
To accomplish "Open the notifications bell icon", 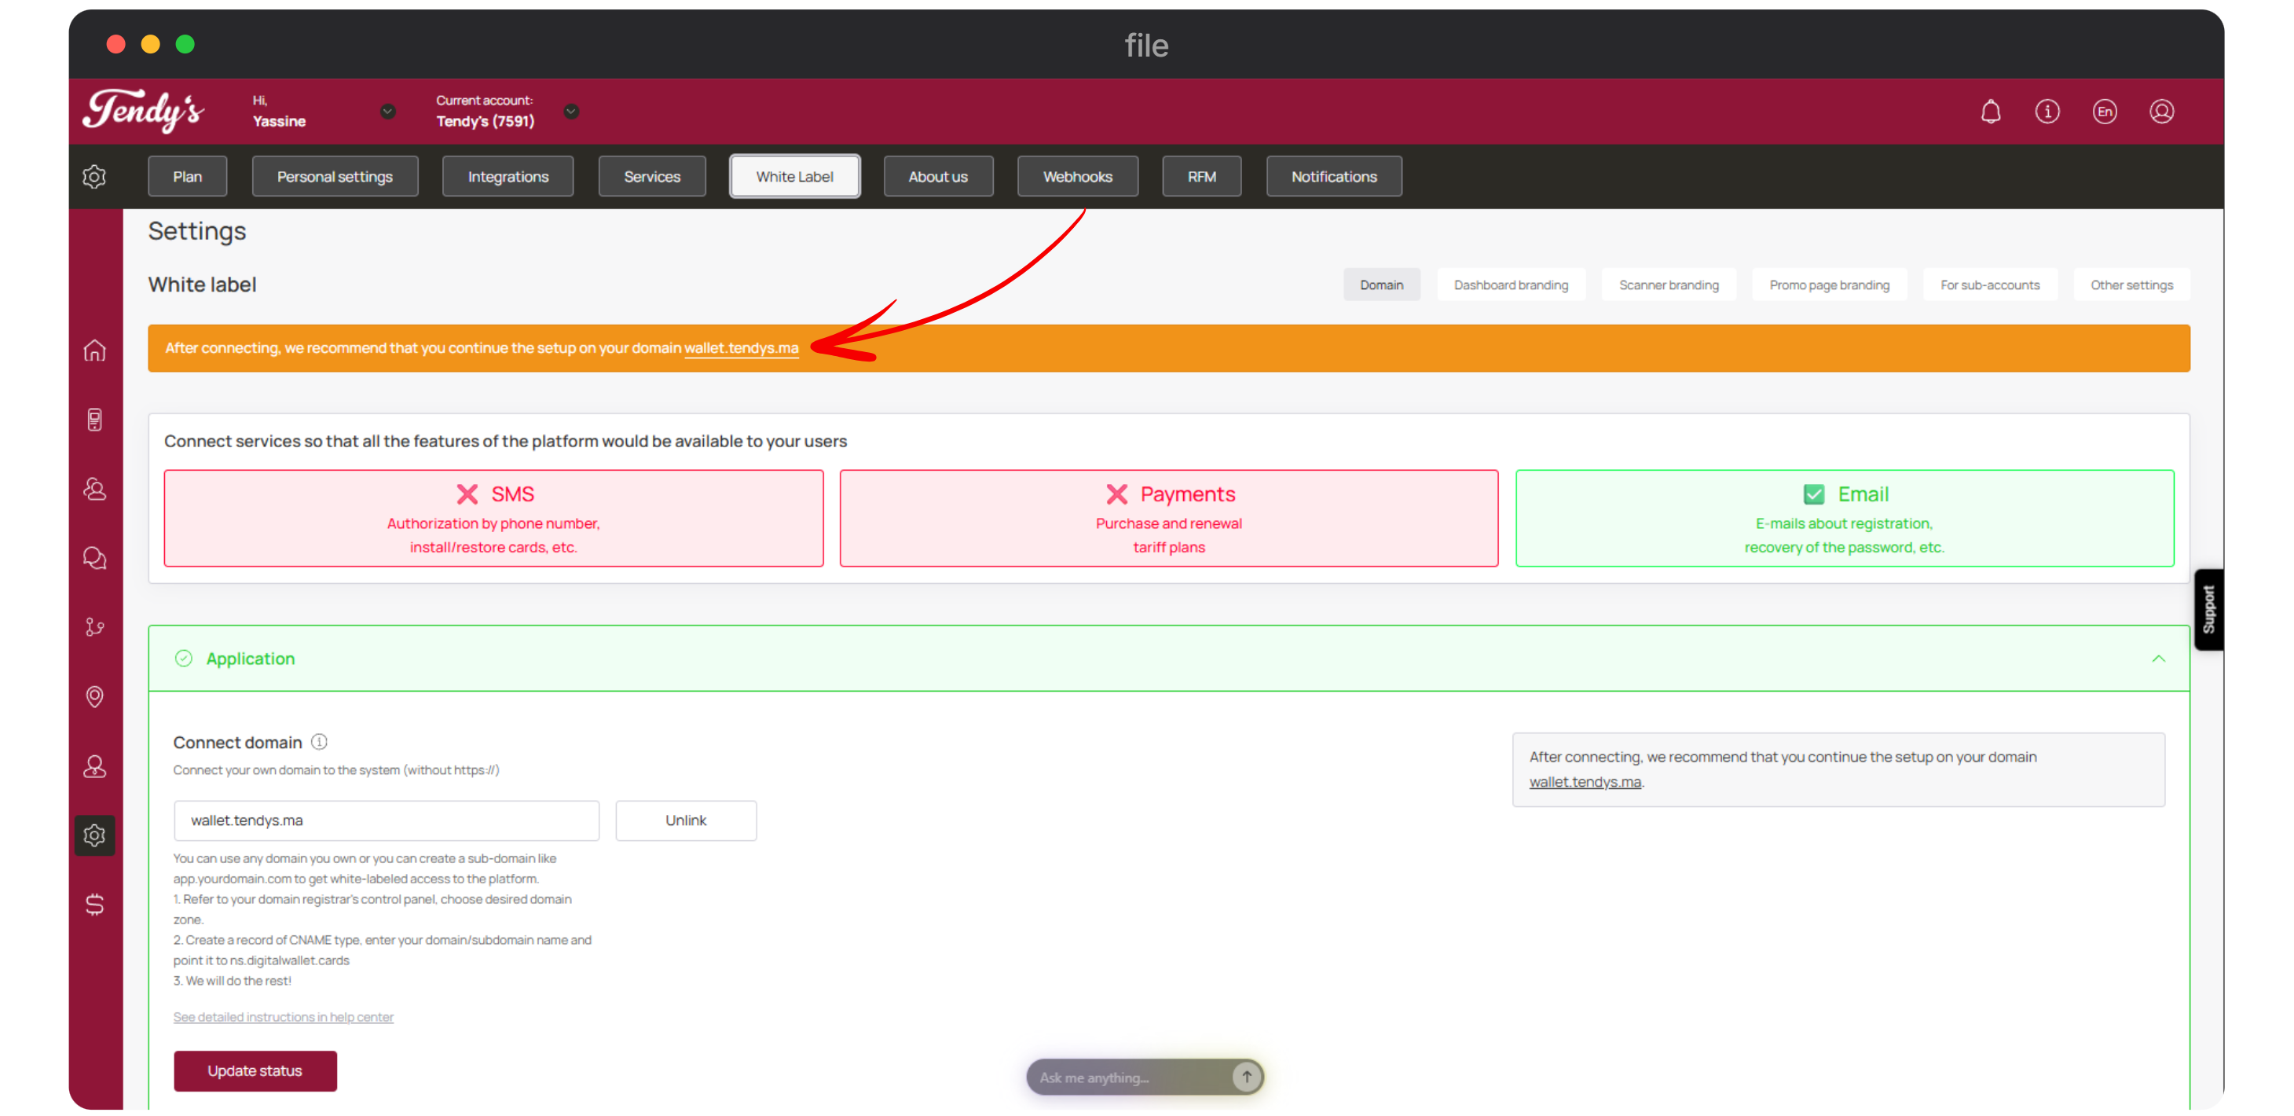I will [x=1990, y=112].
